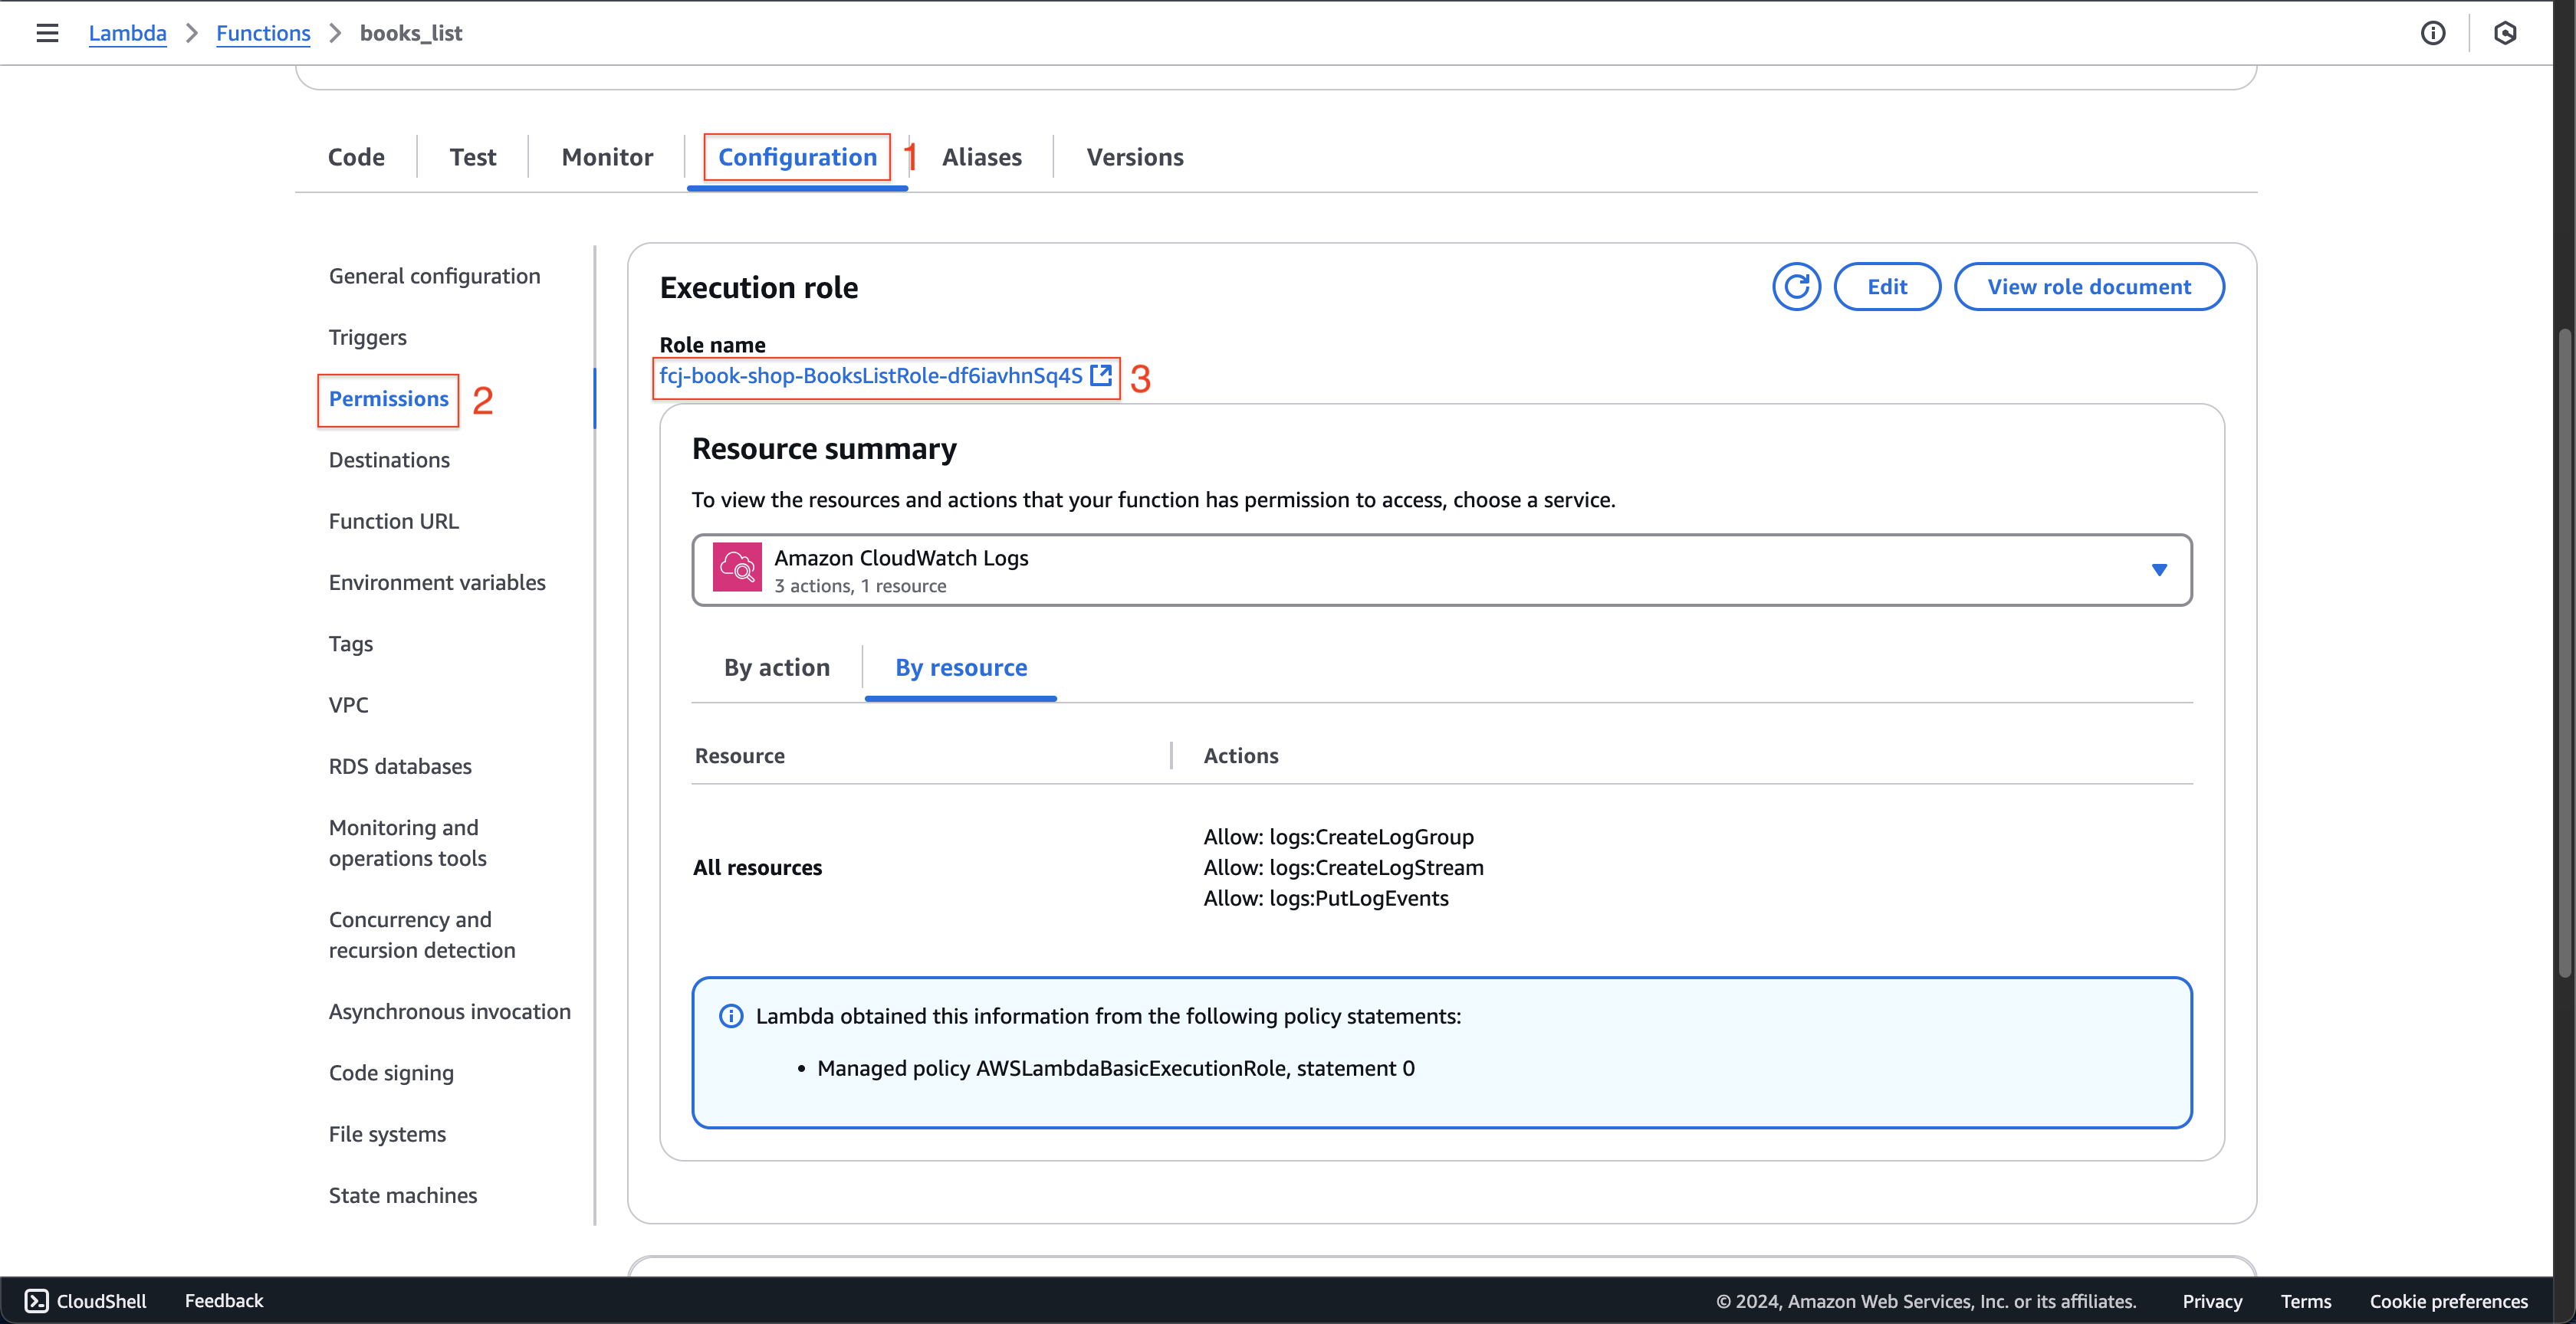Expand the service dropdown arrow
This screenshot has width=2576, height=1324.
click(2159, 569)
